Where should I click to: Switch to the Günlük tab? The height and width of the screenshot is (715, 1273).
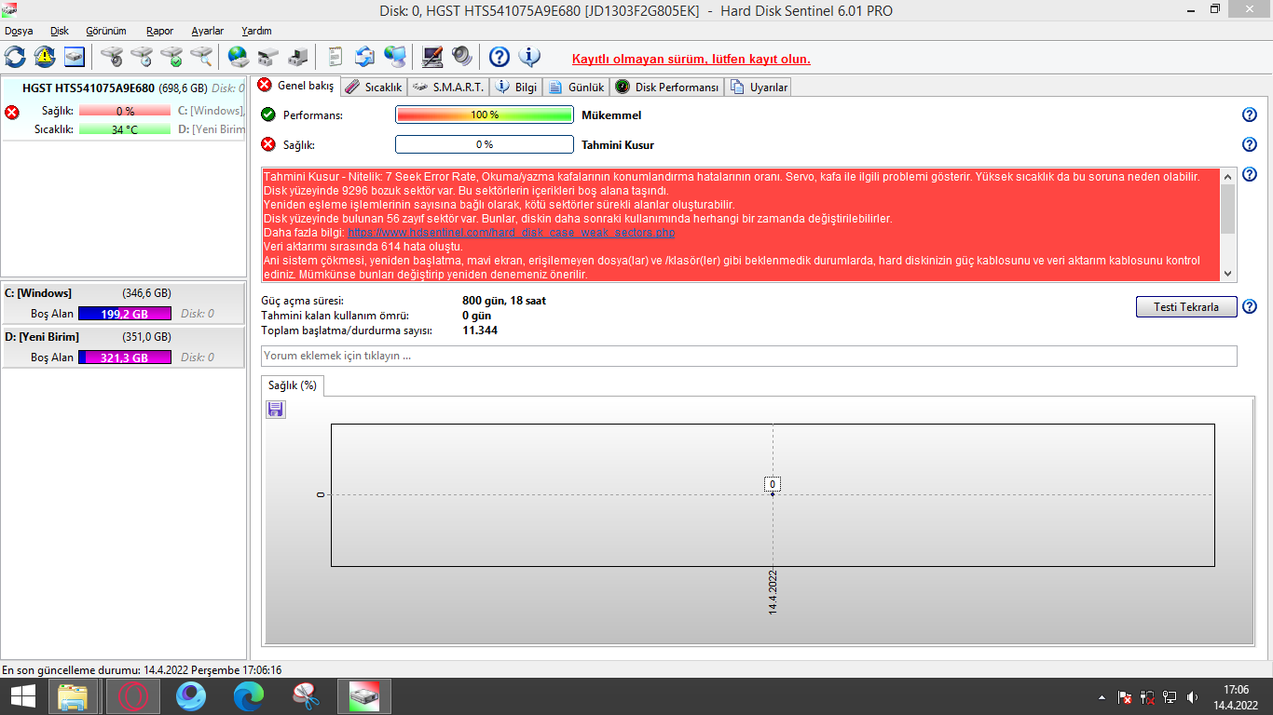[x=576, y=87]
